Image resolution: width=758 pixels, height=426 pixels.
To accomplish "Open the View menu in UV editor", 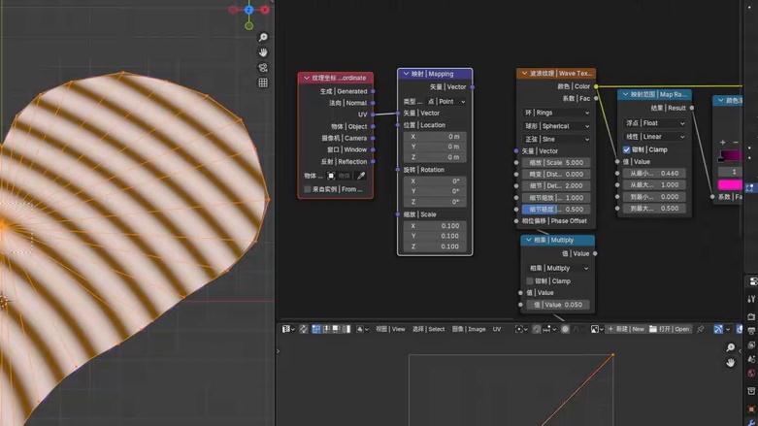I will click(390, 329).
